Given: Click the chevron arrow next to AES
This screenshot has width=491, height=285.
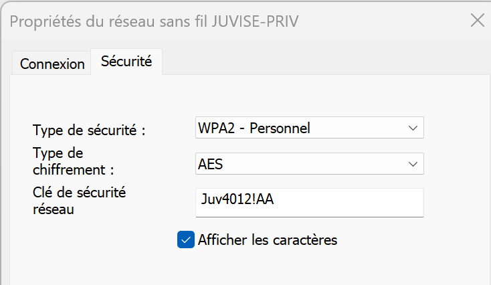Looking at the screenshot, I should coord(411,163).
